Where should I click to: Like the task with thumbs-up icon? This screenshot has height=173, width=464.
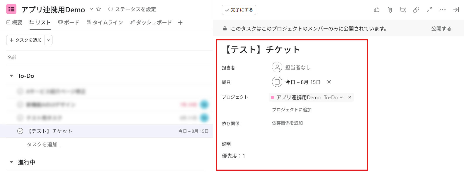(377, 10)
